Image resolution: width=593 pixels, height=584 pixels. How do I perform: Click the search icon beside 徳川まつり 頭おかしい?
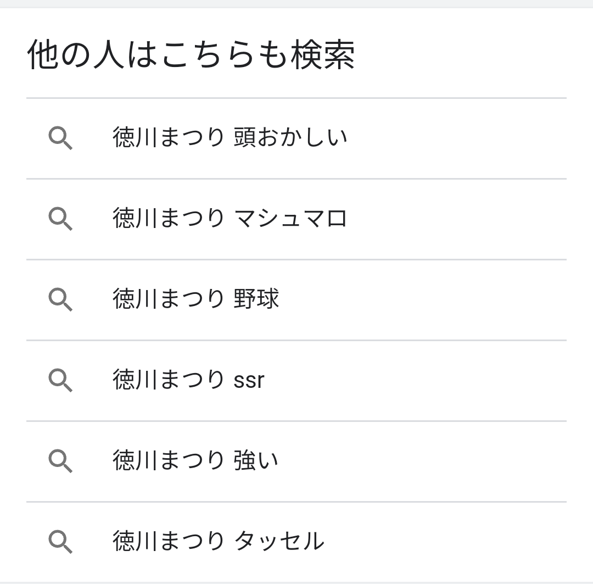60,138
